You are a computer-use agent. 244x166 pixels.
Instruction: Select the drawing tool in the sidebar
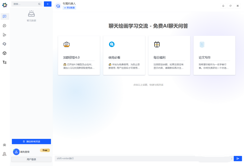point(4,35)
